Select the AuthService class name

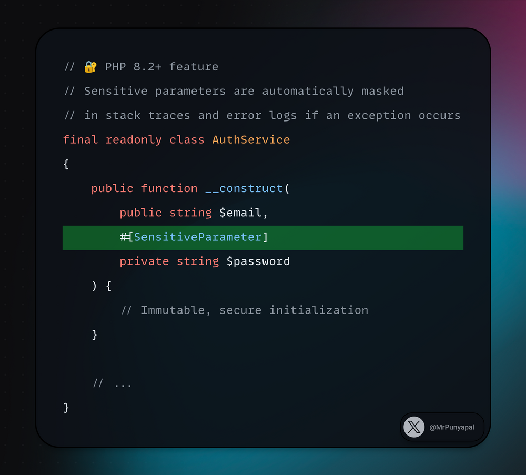[x=251, y=140]
